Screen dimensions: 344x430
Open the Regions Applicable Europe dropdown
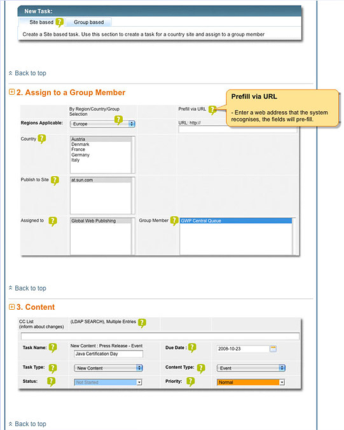pyautogui.click(x=103, y=124)
